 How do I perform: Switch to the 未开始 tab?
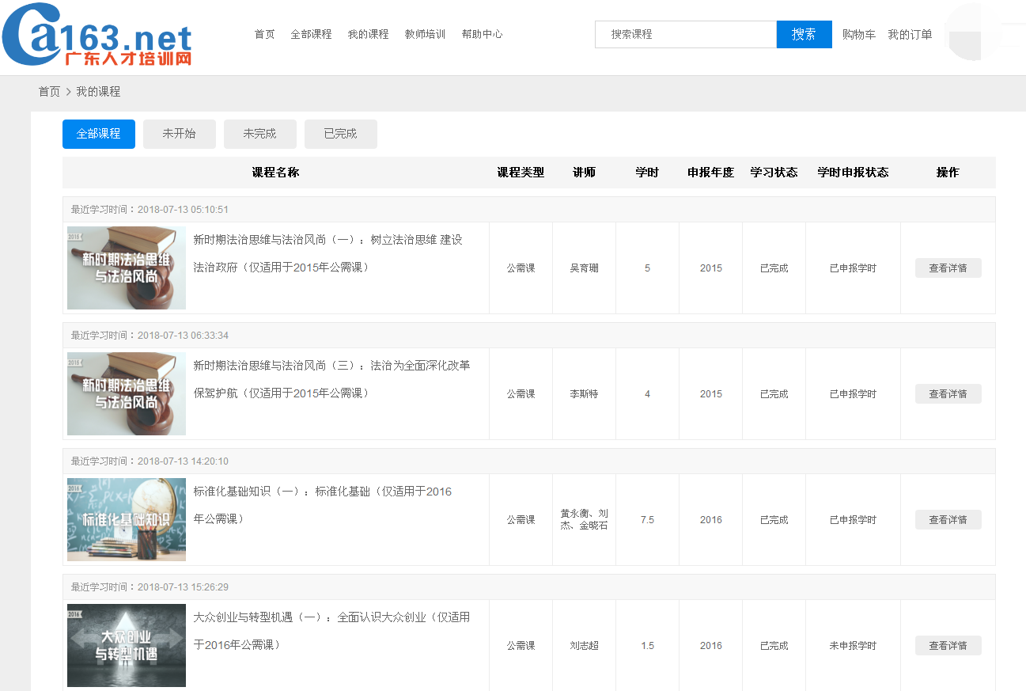pos(179,134)
